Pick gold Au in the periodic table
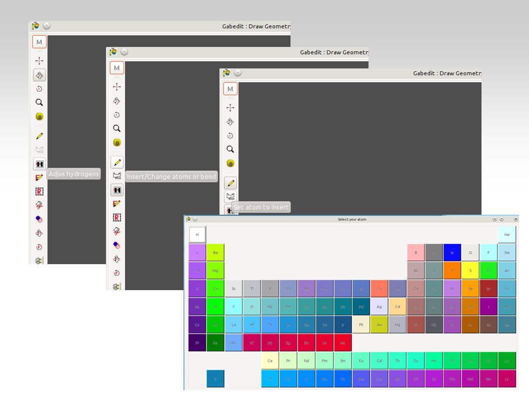The width and height of the screenshot is (529, 396). [x=379, y=325]
